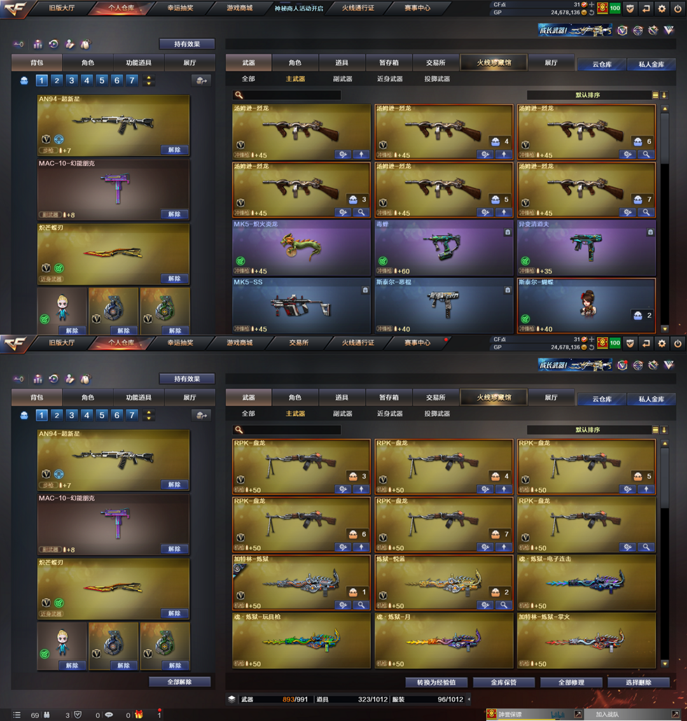Click the upgrade gear on 炼狱-悦蓝 card

(485, 605)
